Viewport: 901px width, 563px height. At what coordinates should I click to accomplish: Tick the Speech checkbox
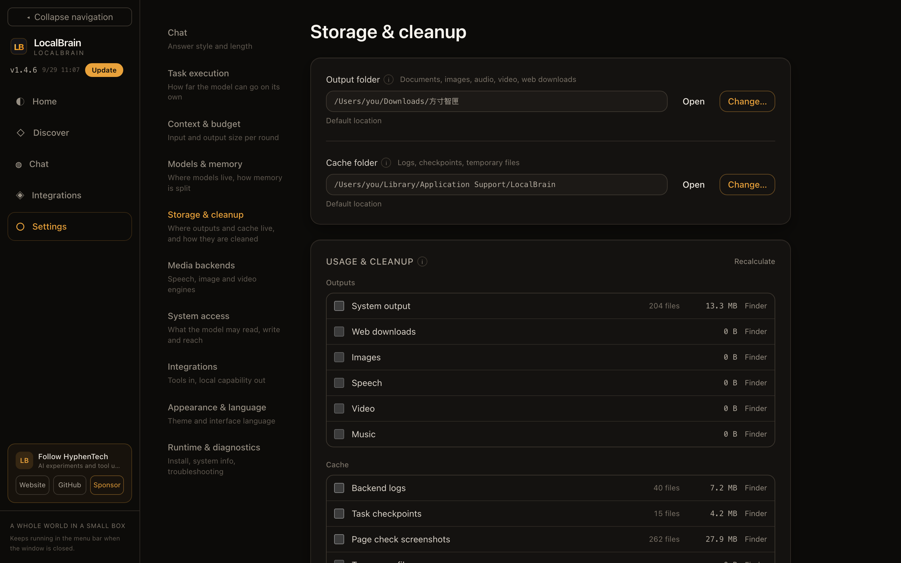click(x=339, y=383)
